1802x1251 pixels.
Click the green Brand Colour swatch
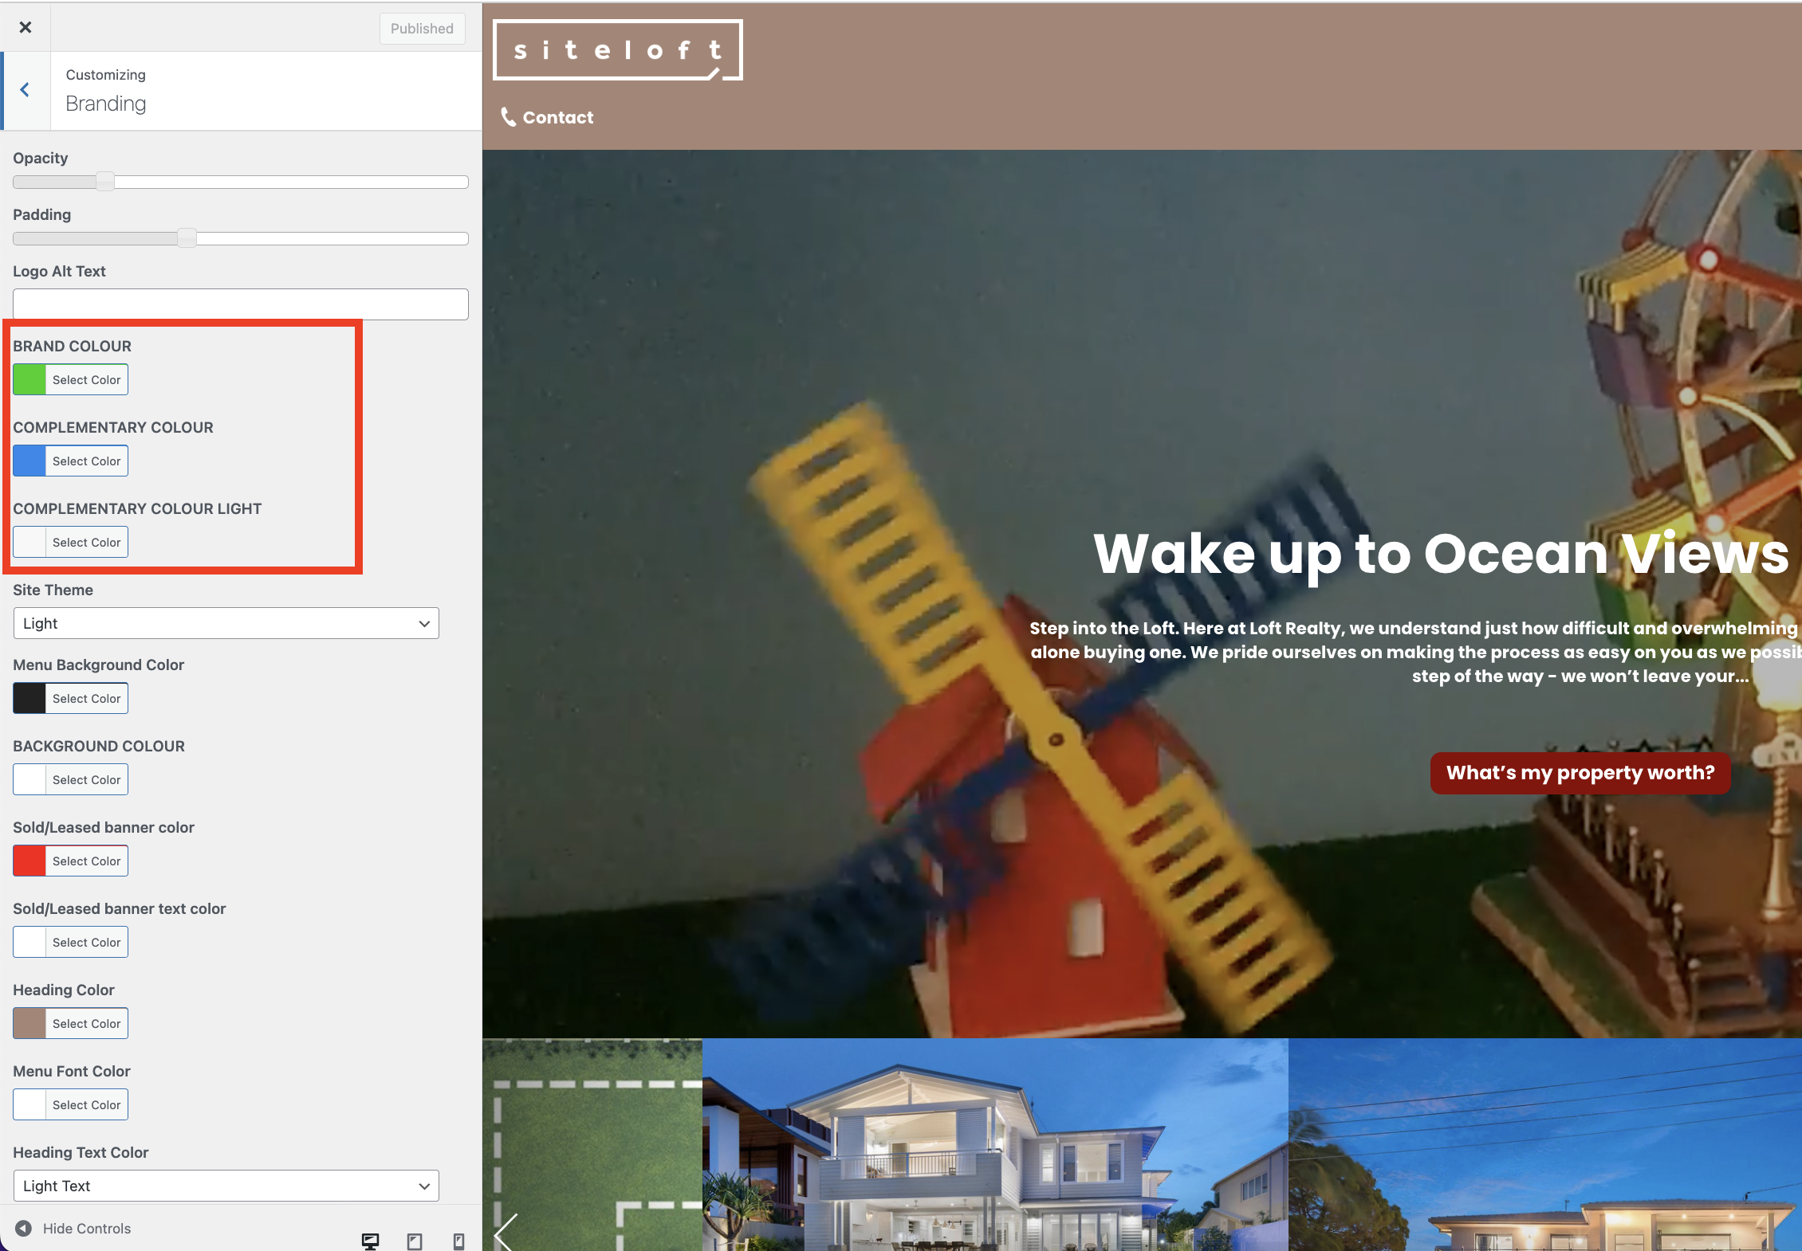click(30, 380)
